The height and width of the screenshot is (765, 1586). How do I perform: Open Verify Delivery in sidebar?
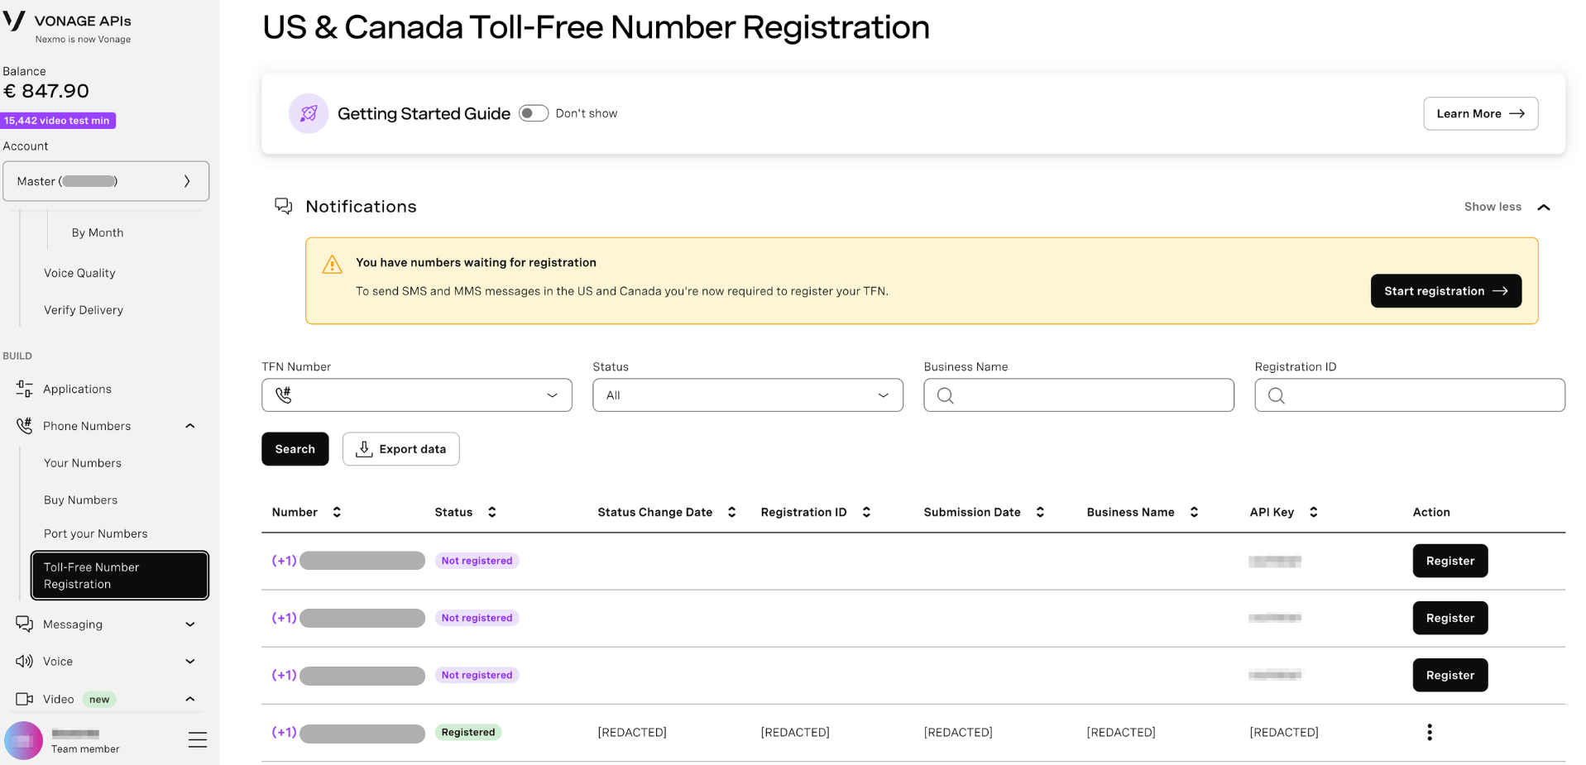(84, 310)
